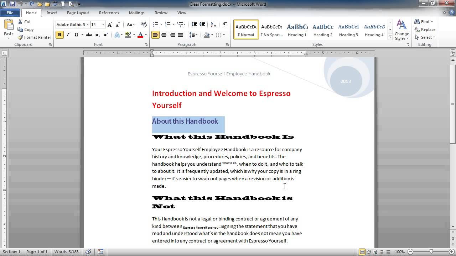The width and height of the screenshot is (456, 256).
Task: Click the Multilevel List icon
Action: point(180,25)
